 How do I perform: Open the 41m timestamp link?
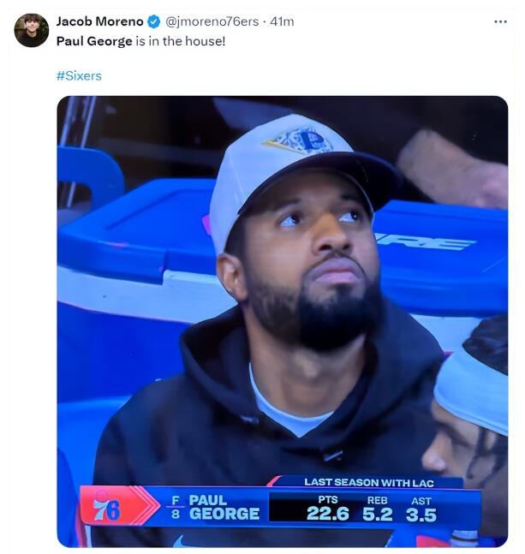[282, 21]
